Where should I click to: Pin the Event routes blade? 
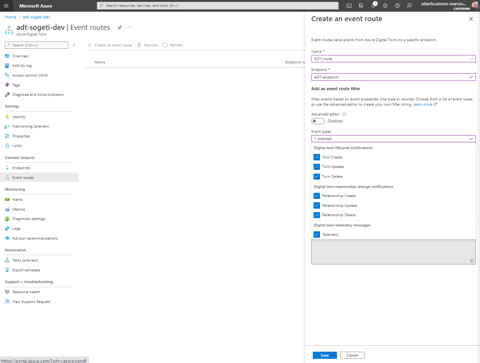(120, 28)
